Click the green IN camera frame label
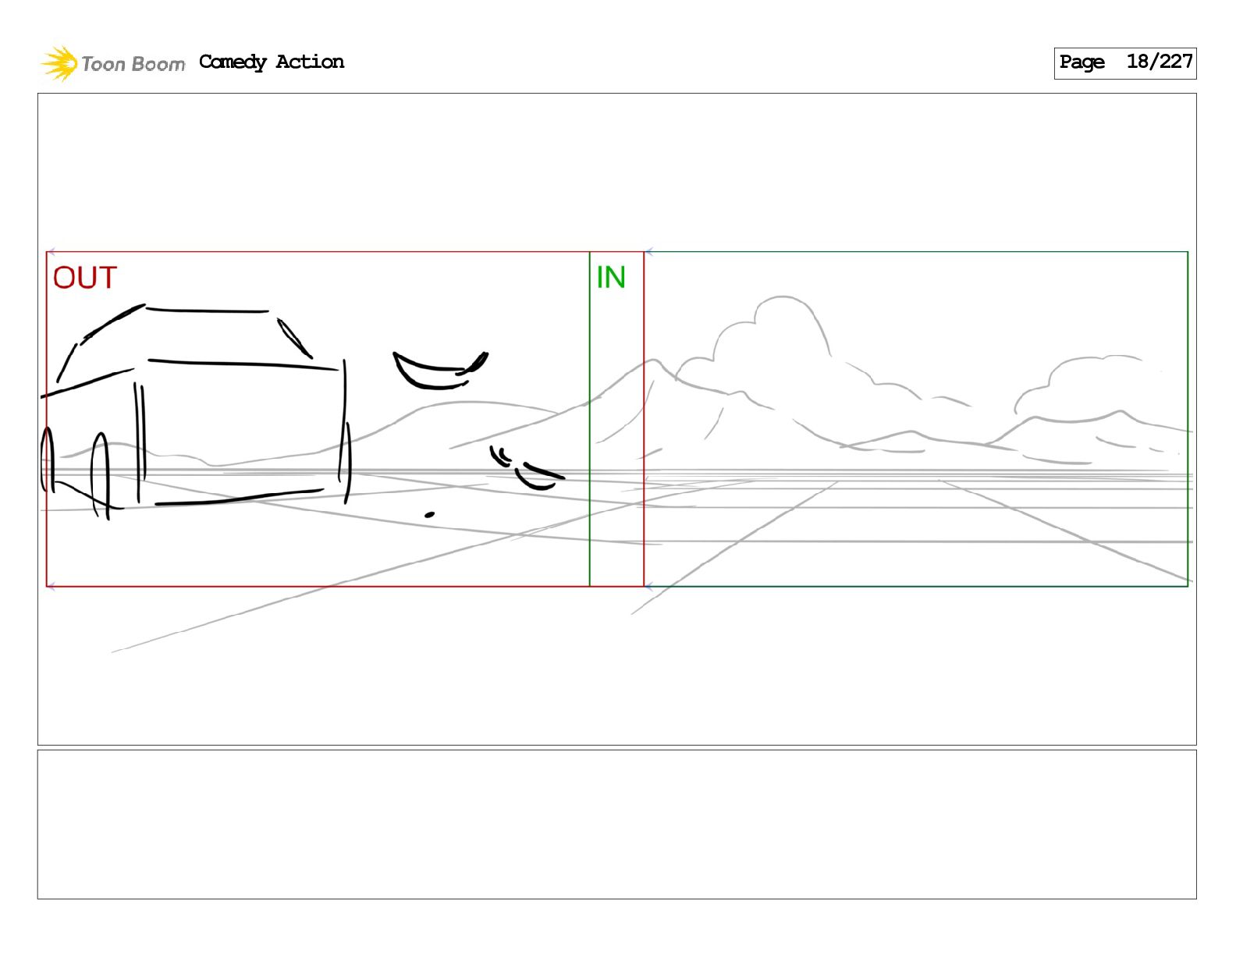 611,278
